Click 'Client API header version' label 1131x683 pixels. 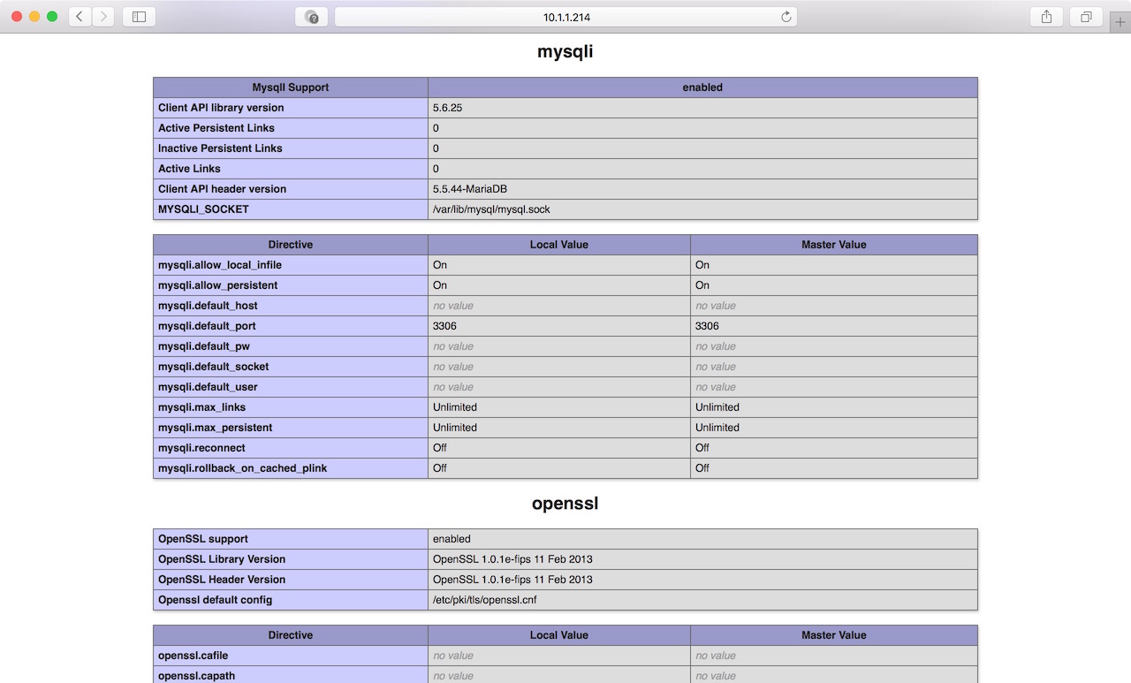(222, 189)
